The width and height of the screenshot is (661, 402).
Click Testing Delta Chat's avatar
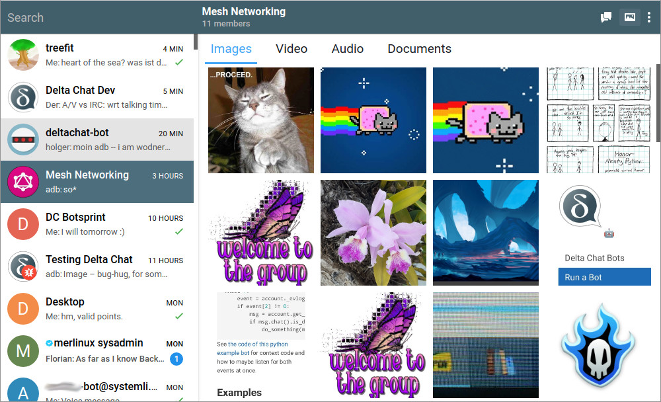coord(23,266)
